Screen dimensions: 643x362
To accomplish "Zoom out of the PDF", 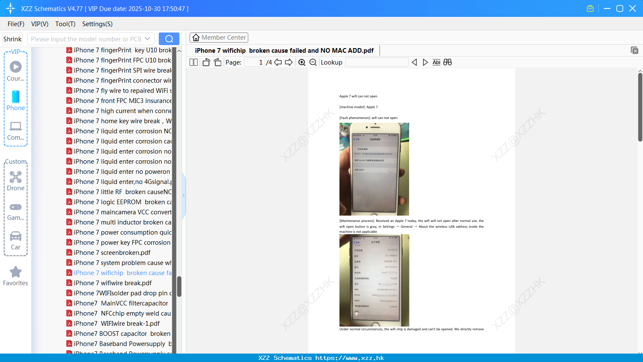I will click(x=313, y=62).
